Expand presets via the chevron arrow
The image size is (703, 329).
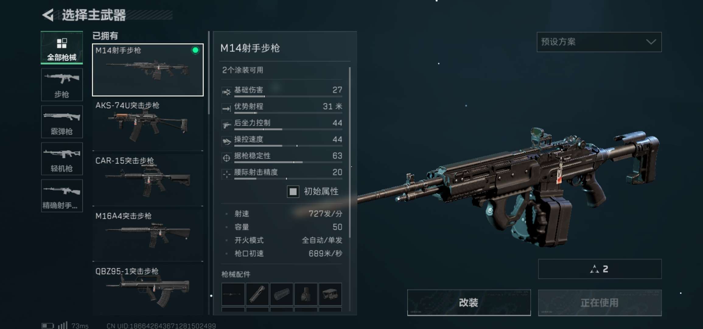click(651, 42)
